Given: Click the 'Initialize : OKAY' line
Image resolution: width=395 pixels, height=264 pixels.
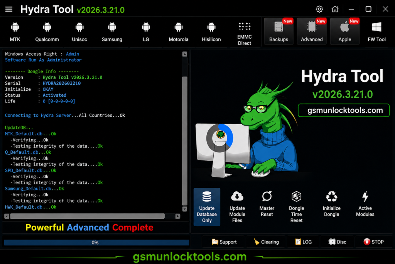Looking at the screenshot, I should [29, 89].
